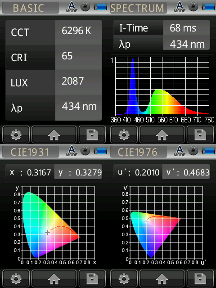This screenshot has height=288, width=216.
Task: Open settings gear in BASIC panel
Action: (16, 135)
